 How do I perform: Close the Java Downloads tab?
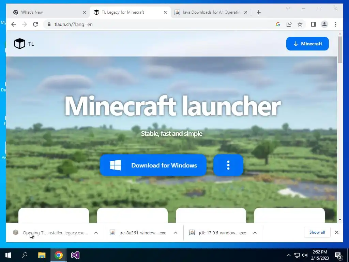pyautogui.click(x=245, y=12)
